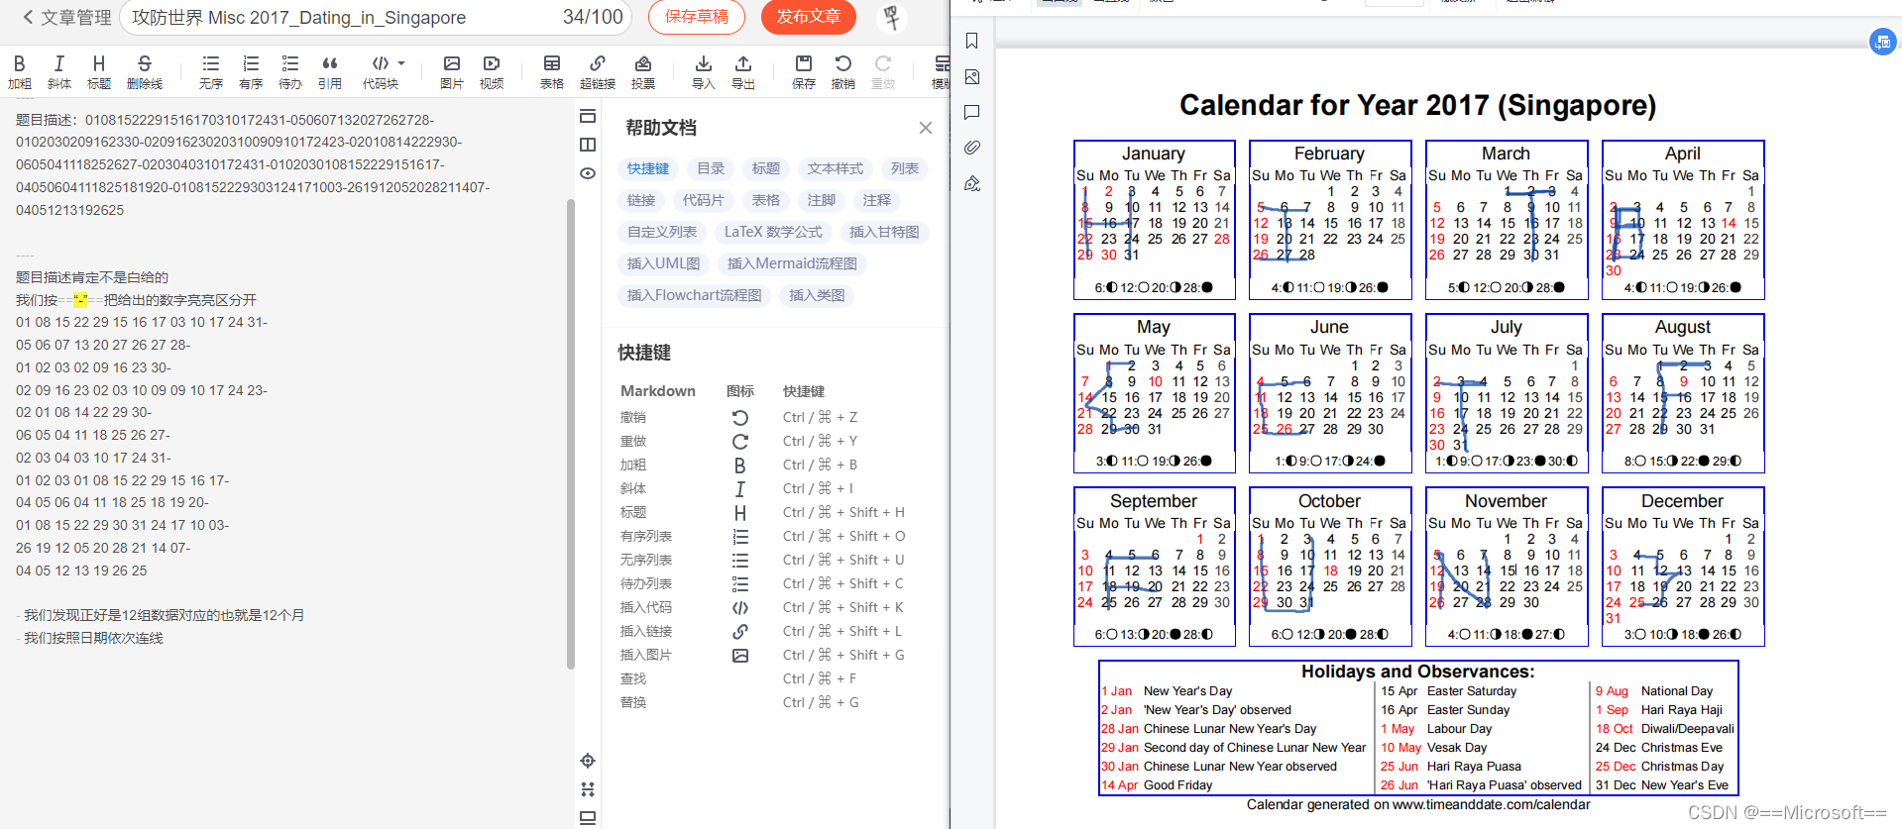Select the 链接 help tag
Screen dimensions: 1902x829
pyautogui.click(x=641, y=200)
